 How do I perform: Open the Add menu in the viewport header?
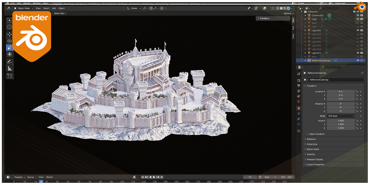click(x=54, y=8)
